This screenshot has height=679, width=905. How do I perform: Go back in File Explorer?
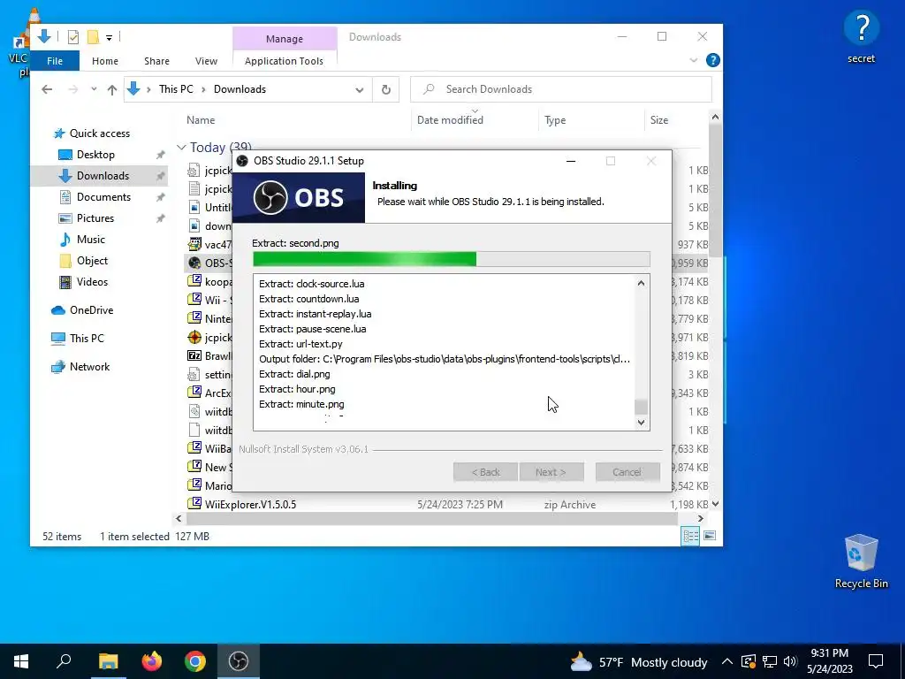(48, 89)
